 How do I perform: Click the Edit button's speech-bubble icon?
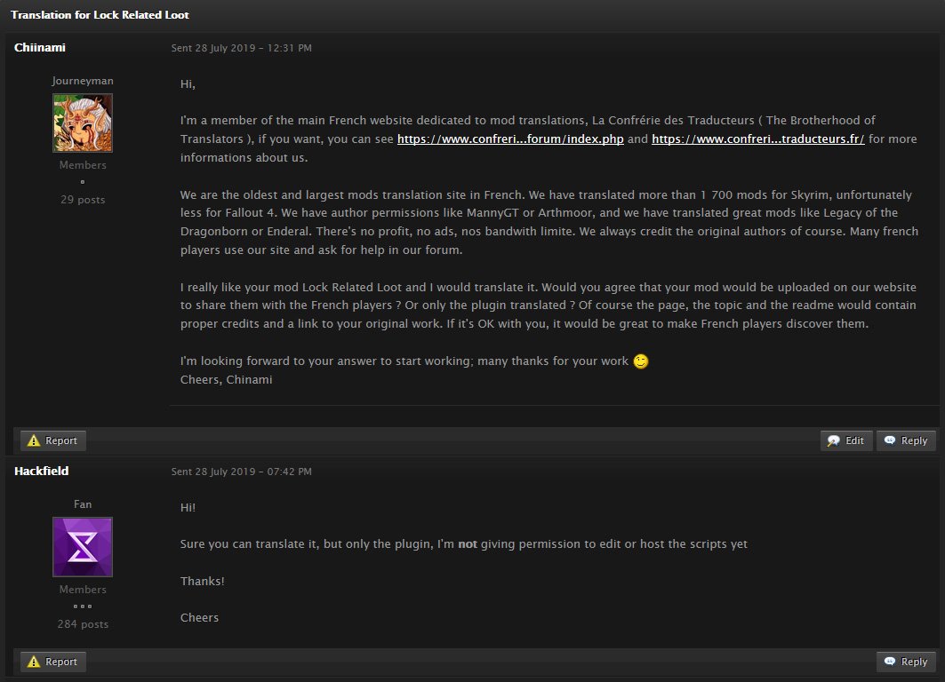click(x=834, y=440)
